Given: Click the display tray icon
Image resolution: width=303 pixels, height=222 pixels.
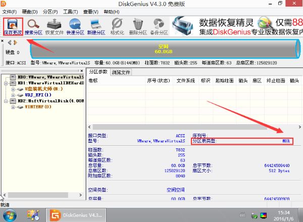Looking at the screenshot, I should (x=264, y=215).
